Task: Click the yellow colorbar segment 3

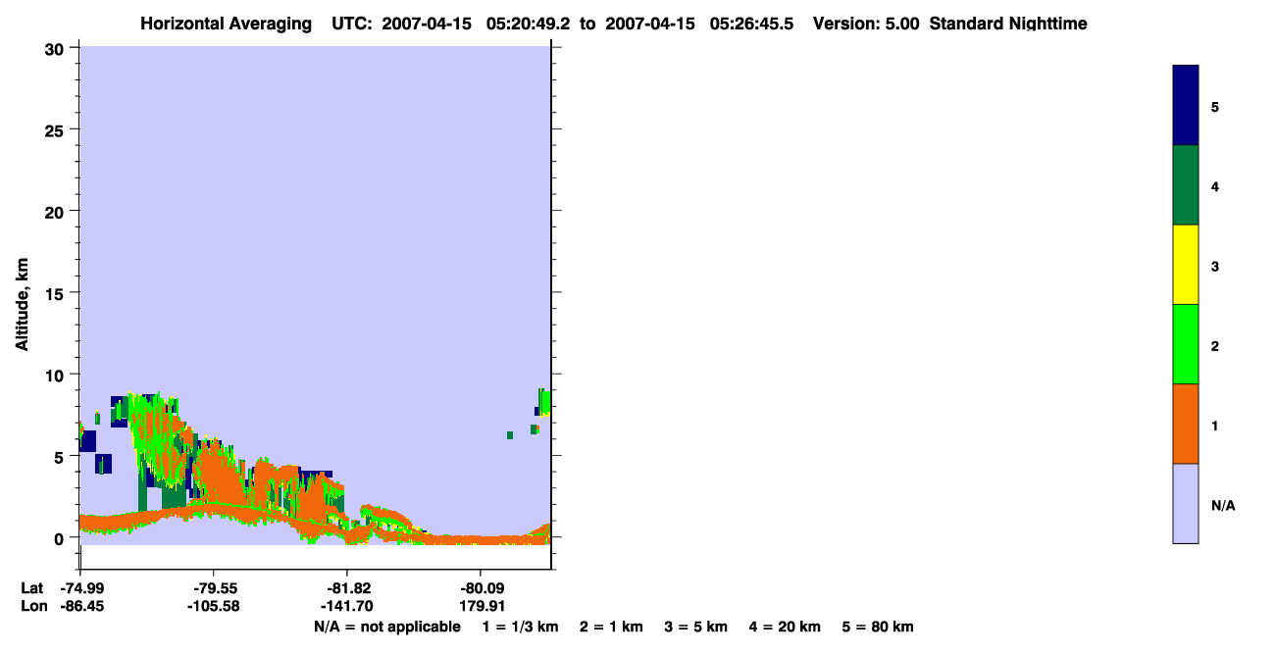Action: point(1186,265)
